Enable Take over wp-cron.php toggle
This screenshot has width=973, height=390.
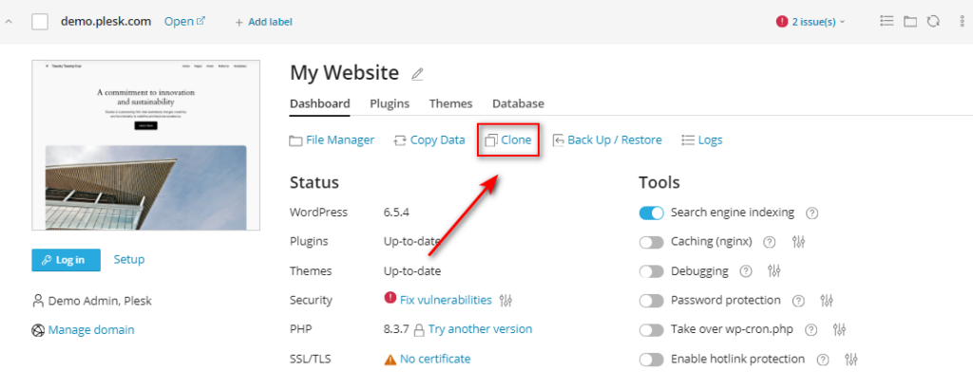[x=652, y=330]
